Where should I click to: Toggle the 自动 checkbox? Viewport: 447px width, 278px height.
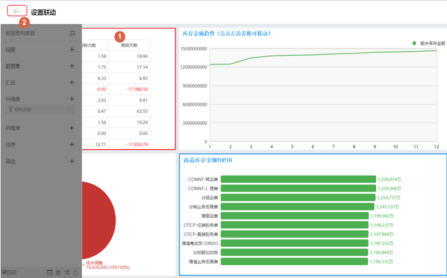point(4,273)
